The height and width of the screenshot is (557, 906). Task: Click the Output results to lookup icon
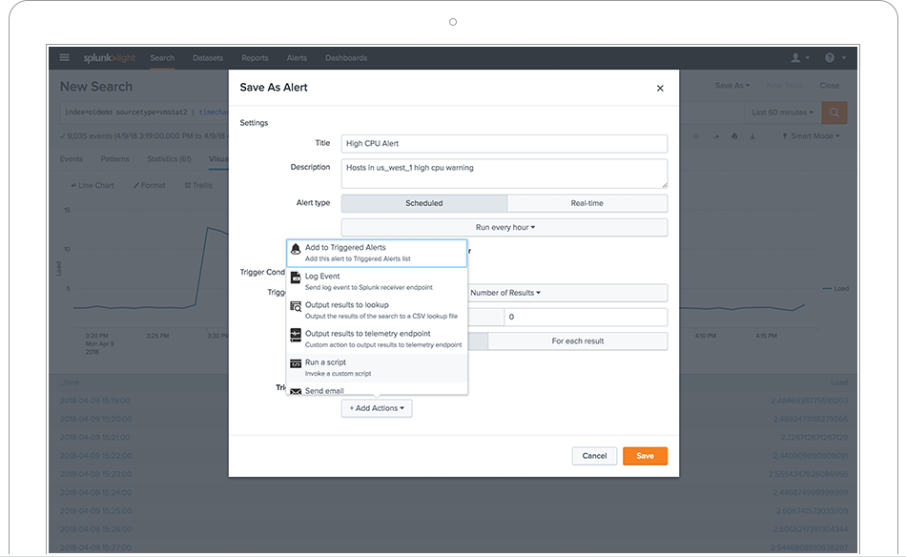pos(296,306)
